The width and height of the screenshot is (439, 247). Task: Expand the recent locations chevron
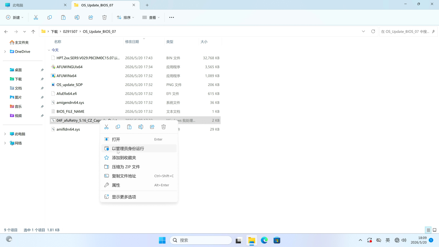point(25,32)
